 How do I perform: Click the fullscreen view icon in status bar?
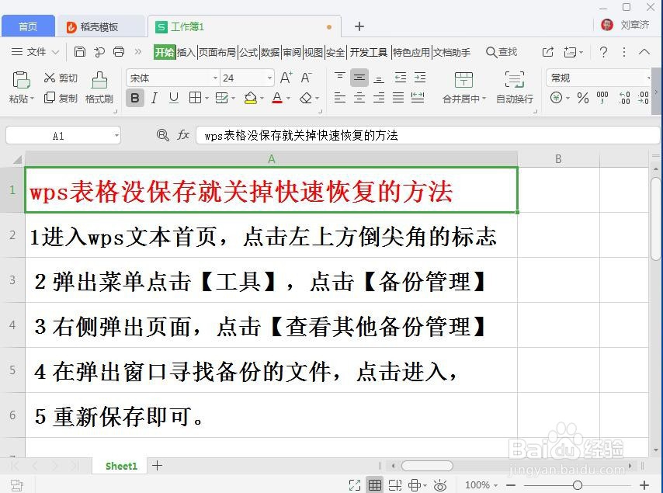coord(354,485)
